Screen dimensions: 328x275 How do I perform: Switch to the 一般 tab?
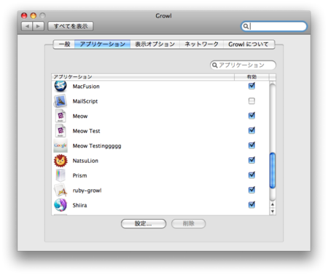[x=64, y=44]
